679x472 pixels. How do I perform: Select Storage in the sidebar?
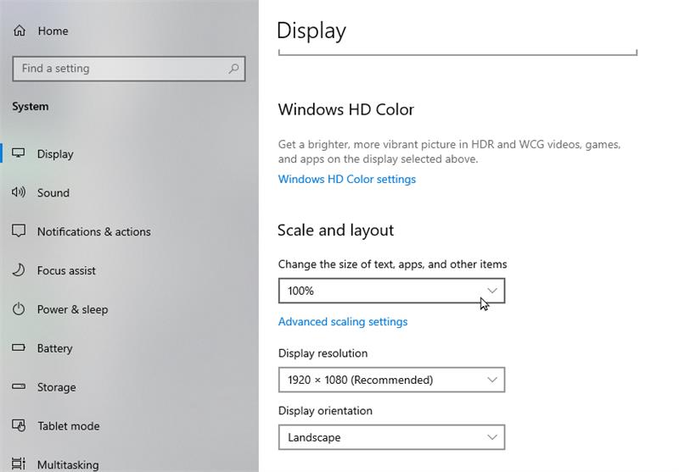coord(56,387)
